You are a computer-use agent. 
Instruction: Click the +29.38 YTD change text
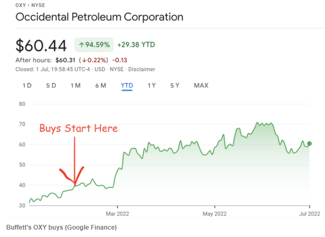coord(136,45)
